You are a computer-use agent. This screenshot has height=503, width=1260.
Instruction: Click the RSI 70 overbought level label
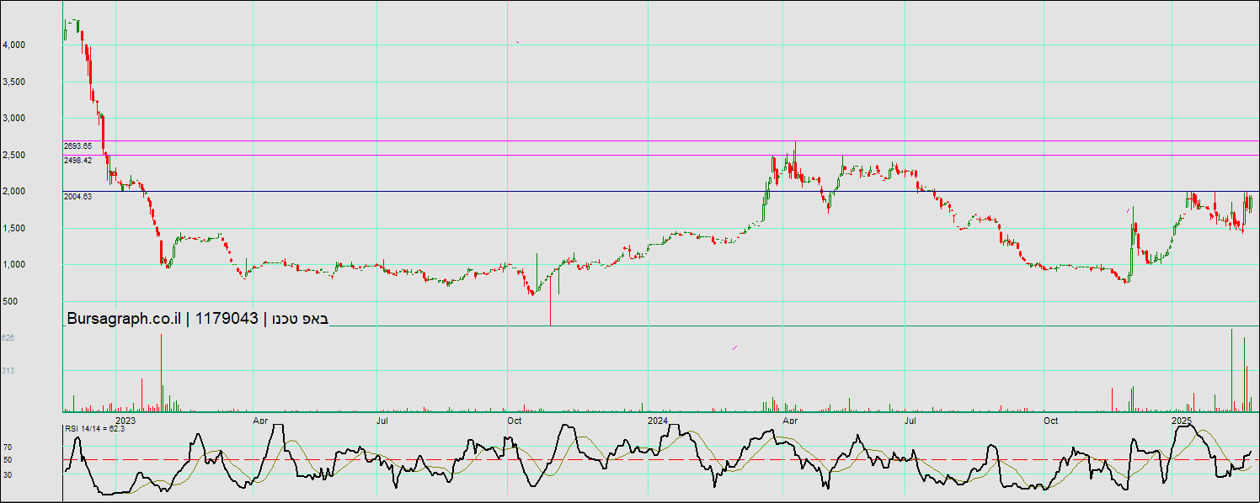point(8,447)
